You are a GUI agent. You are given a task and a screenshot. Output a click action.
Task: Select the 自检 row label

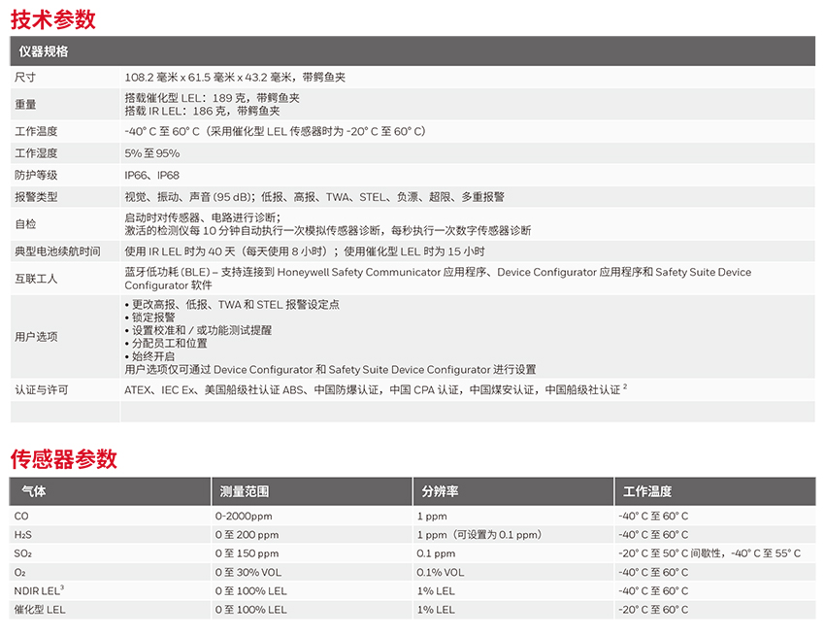pos(25,223)
